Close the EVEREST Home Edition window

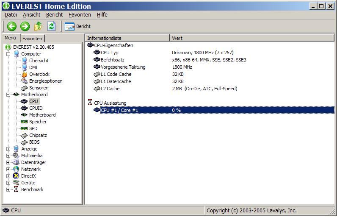pyautogui.click(x=330, y=6)
